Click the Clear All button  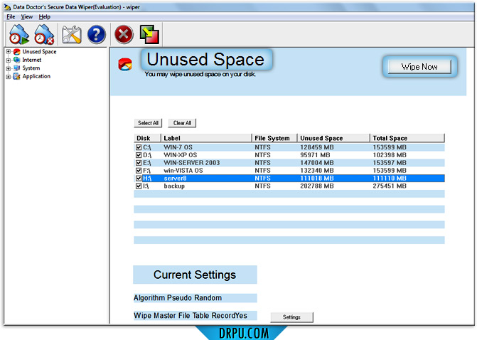pos(182,123)
